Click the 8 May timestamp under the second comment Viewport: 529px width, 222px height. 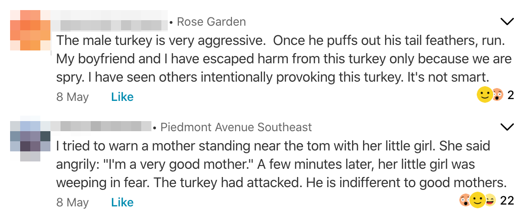[x=72, y=202]
